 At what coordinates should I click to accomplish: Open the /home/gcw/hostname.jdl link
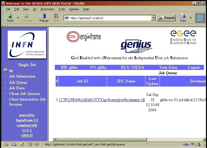pyautogui.click(x=126, y=100)
